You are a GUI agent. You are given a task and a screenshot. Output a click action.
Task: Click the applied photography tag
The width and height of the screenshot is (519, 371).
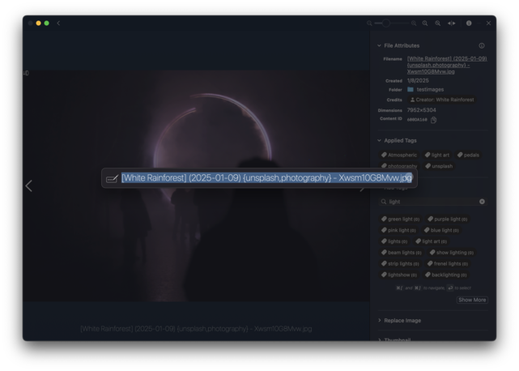click(399, 166)
